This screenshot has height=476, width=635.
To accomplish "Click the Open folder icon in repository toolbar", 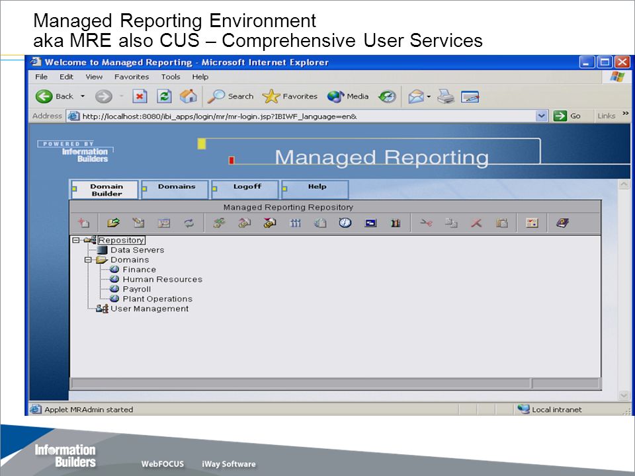I will (113, 223).
